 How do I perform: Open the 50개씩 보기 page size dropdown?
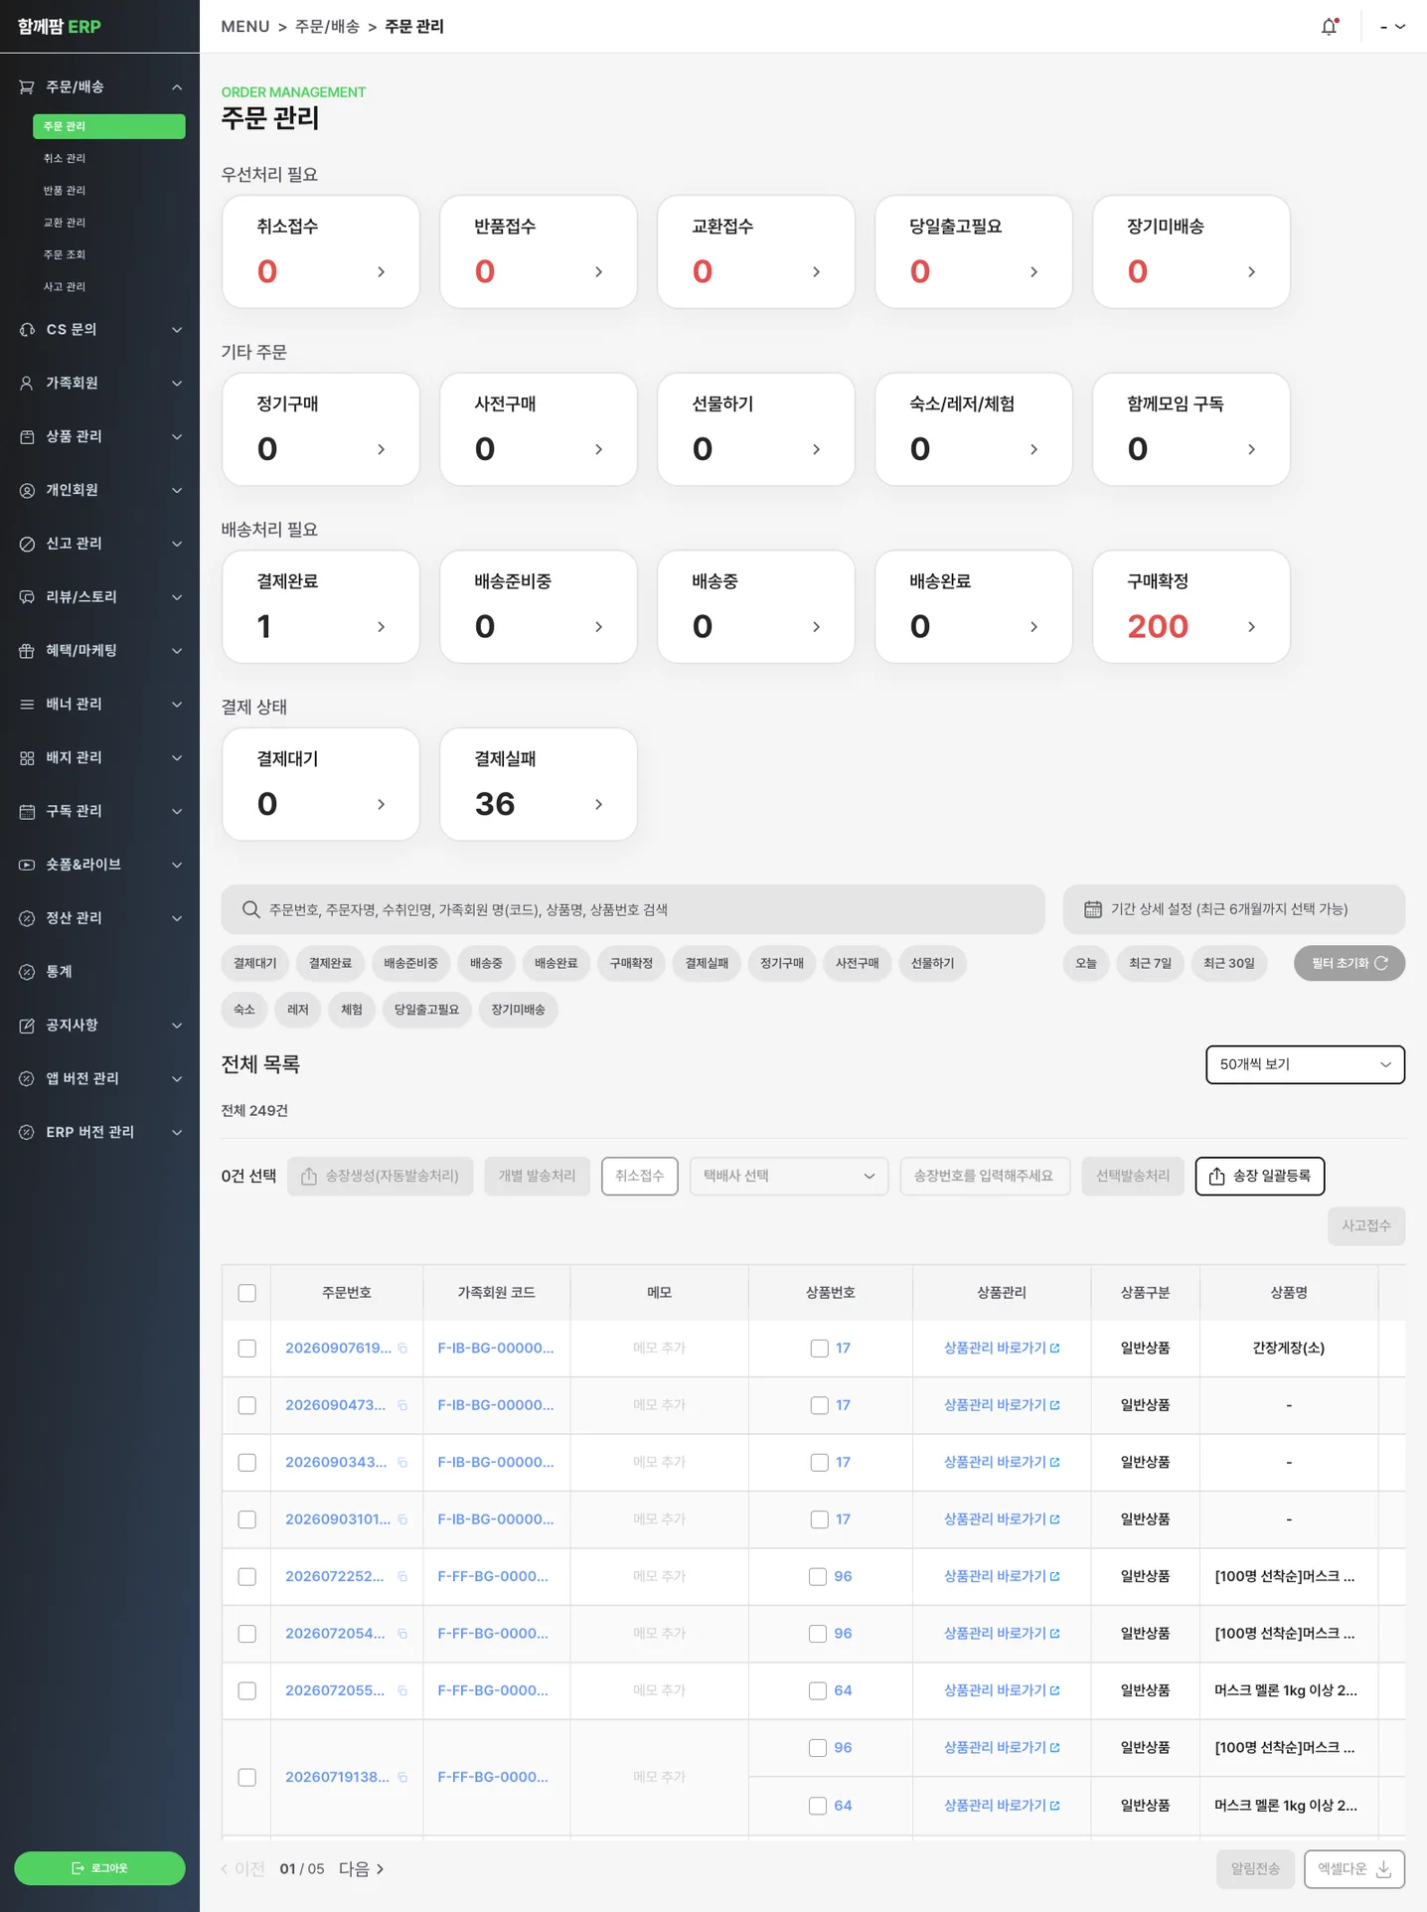(x=1305, y=1064)
